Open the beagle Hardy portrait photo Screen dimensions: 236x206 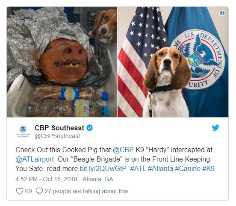pos(173,62)
